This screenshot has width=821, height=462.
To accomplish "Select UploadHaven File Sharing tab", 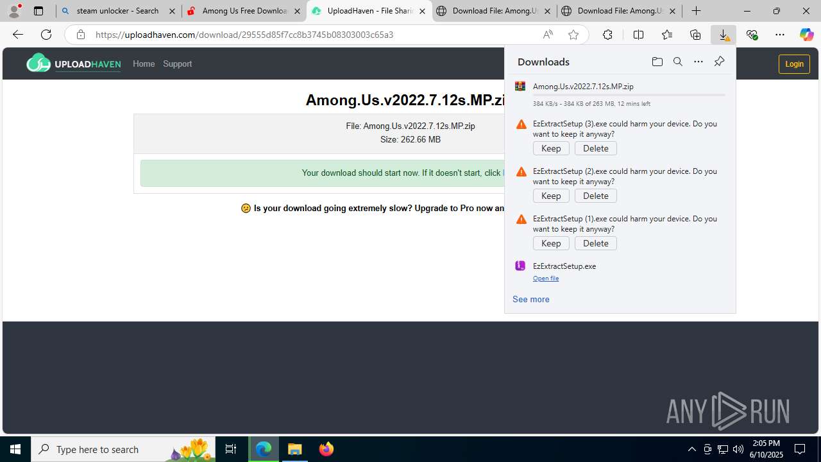I will click(x=368, y=11).
